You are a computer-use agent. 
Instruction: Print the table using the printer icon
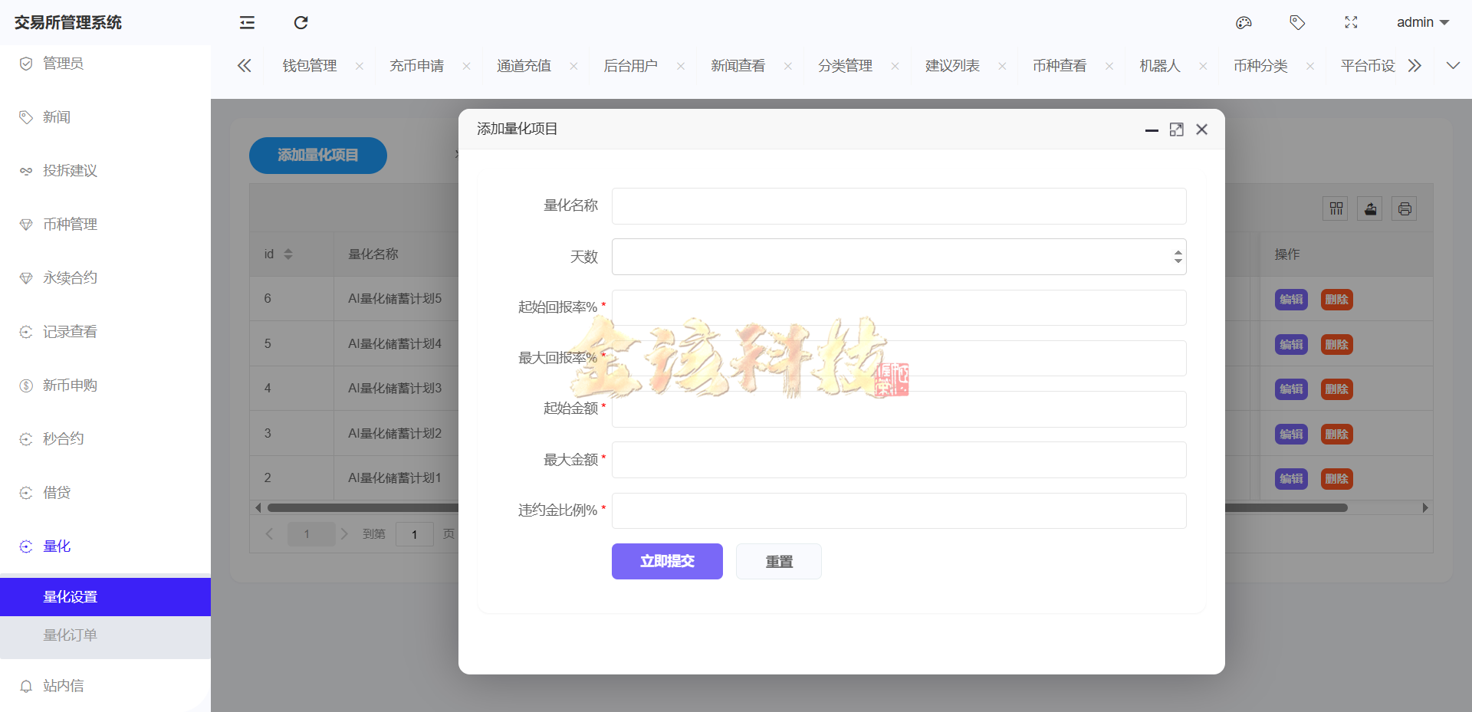[x=1404, y=208]
